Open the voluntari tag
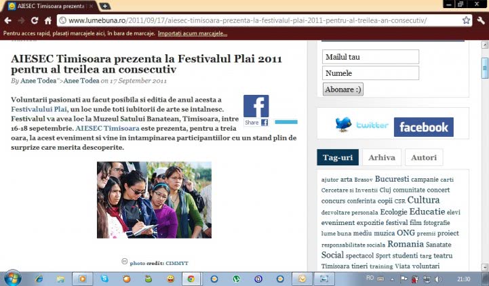Viewport: 489px width, 286px height. (x=426, y=266)
